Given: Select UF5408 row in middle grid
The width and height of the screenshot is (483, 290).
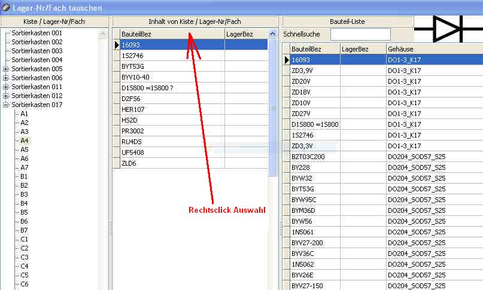Looking at the screenshot, I should tap(191, 152).
